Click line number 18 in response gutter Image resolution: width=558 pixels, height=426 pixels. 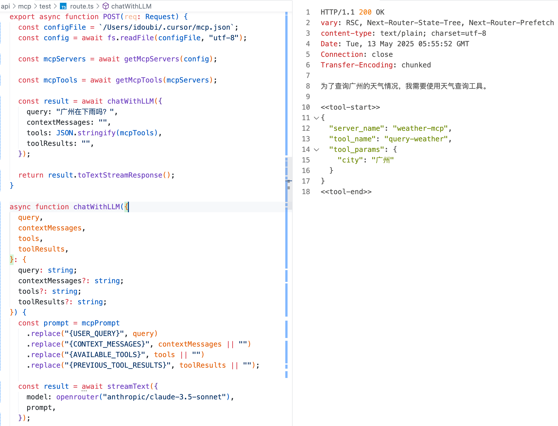pyautogui.click(x=306, y=192)
